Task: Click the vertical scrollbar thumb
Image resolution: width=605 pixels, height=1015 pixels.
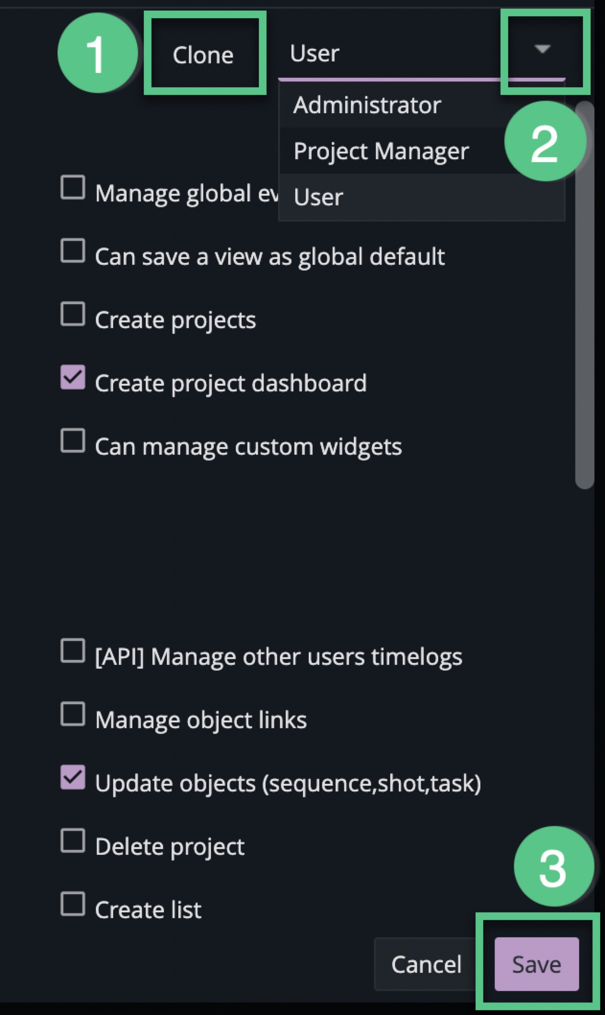Action: (x=584, y=297)
